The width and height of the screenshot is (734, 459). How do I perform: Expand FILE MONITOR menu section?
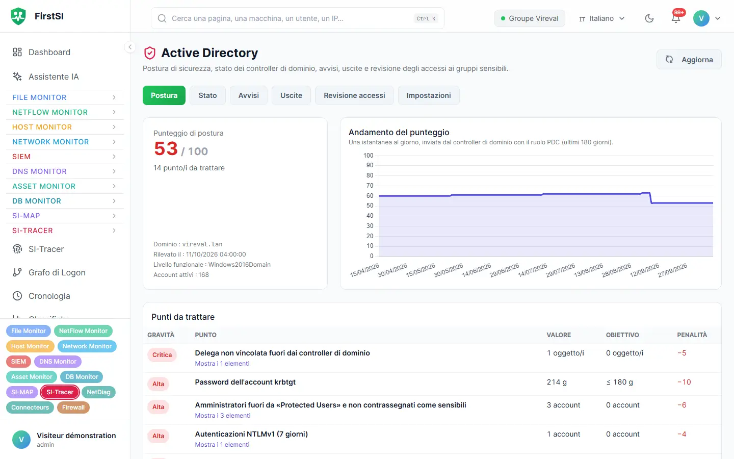pyautogui.click(x=65, y=97)
